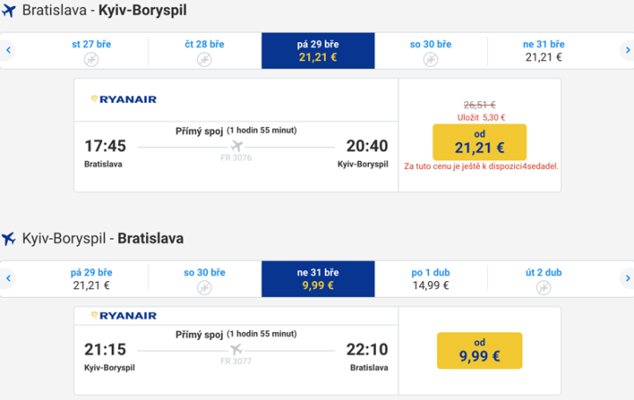634x400 pixels.
Task: Click no-flight icon under út 2 dub
Action: tap(543, 287)
